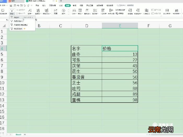Screen dimensions: 183x137
Task: Click the PivotTable icon in the Data ribbon
Action: click(x=3, y=10)
